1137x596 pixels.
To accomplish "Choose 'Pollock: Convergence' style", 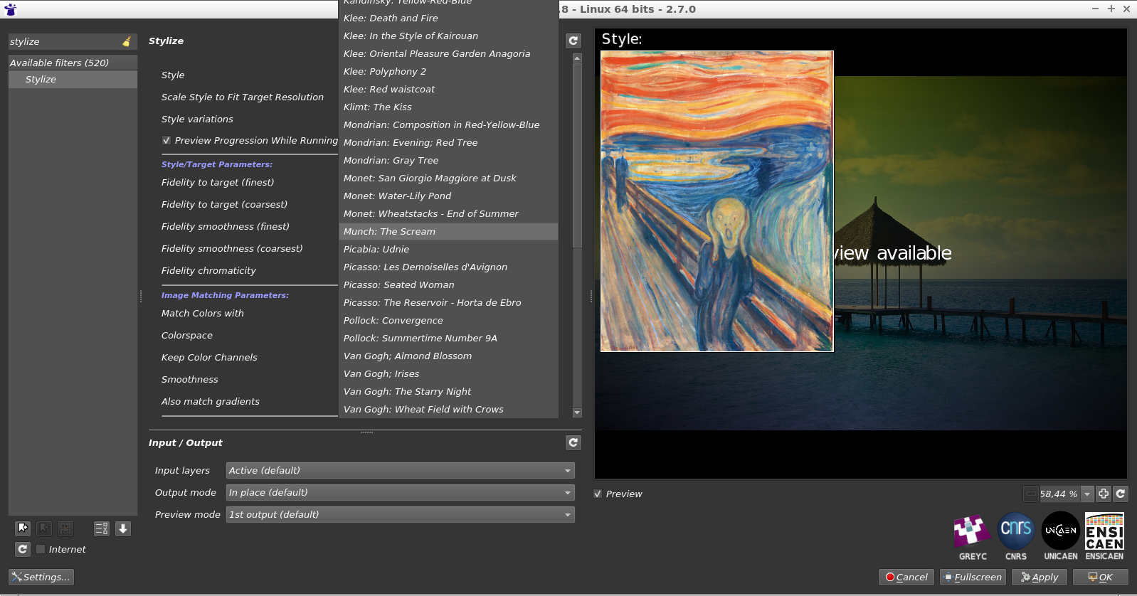I will (448, 321).
